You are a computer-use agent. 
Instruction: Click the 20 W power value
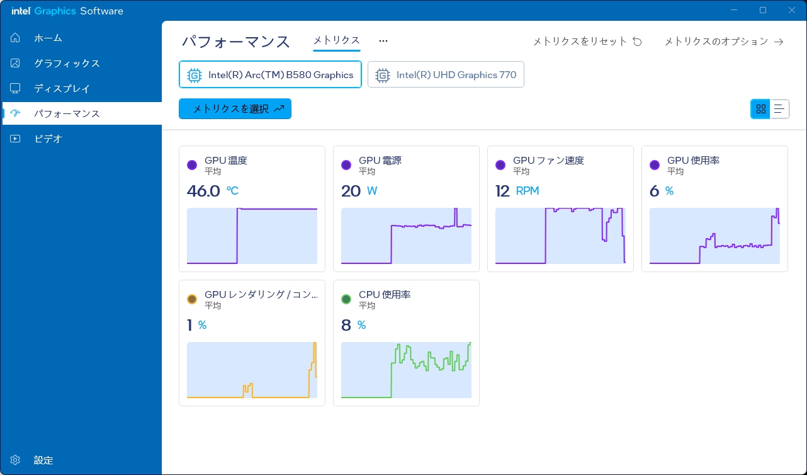coord(359,191)
